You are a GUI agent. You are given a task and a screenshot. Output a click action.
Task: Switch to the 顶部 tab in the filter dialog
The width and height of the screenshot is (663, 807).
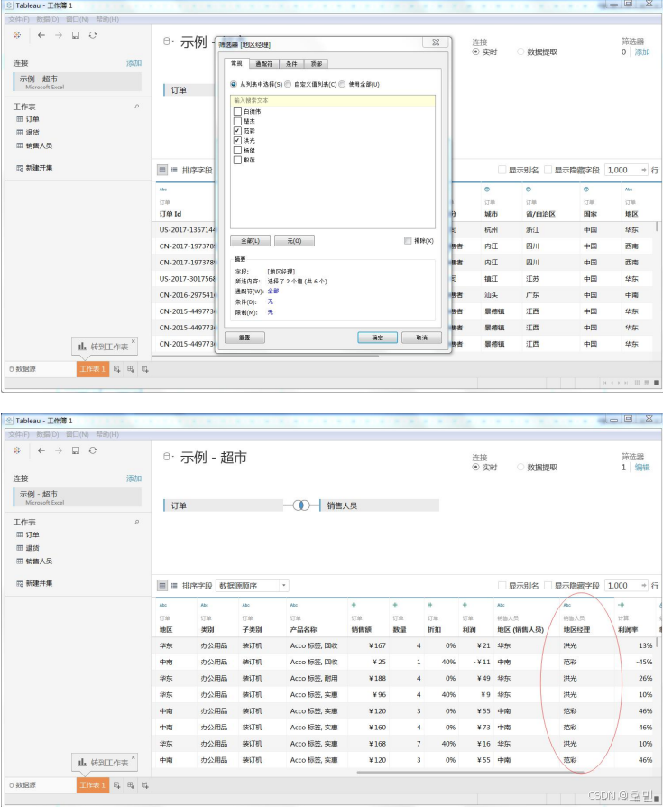pyautogui.click(x=317, y=64)
